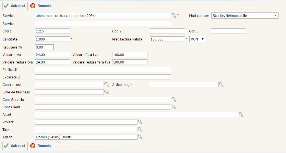Cancel using the bottom Renunta button
Viewport: 286px width, 153px height.
(41, 146)
